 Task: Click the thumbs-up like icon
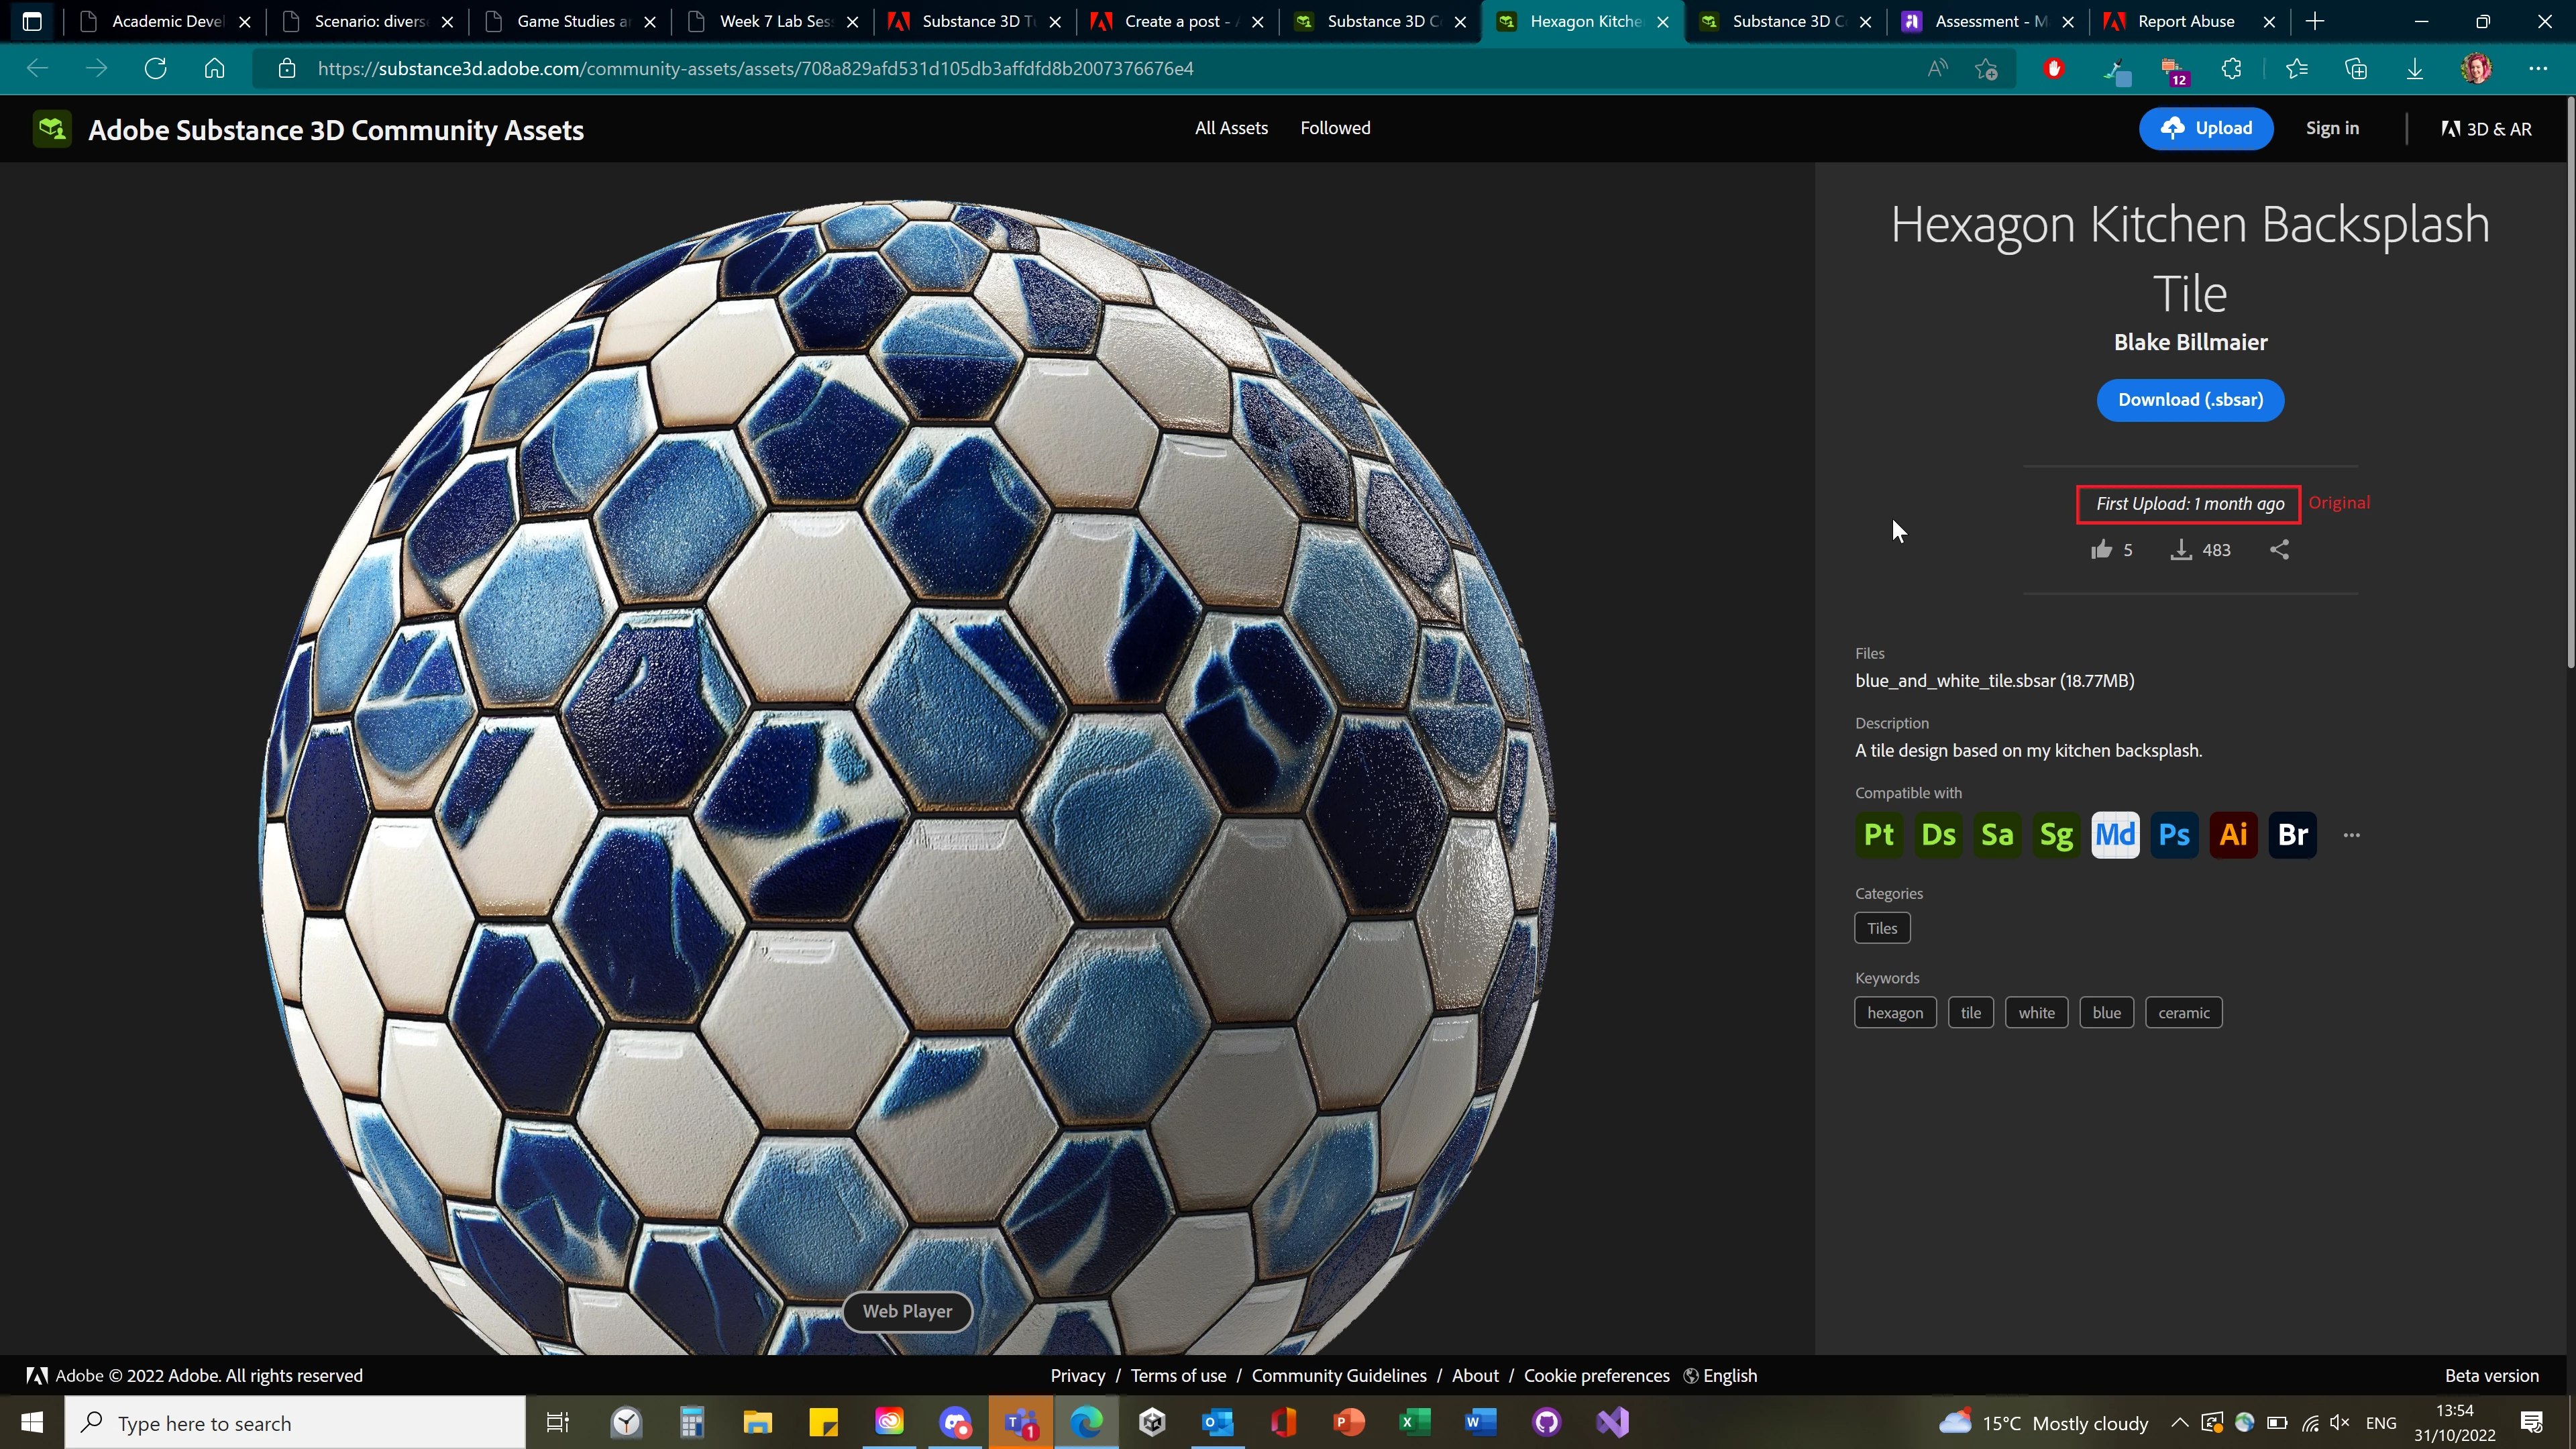(2101, 549)
